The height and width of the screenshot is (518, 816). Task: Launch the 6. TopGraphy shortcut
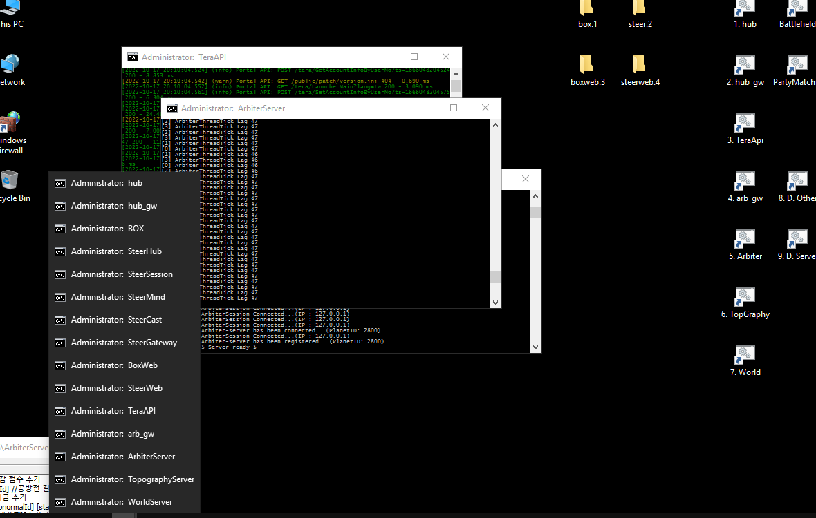[x=745, y=303]
